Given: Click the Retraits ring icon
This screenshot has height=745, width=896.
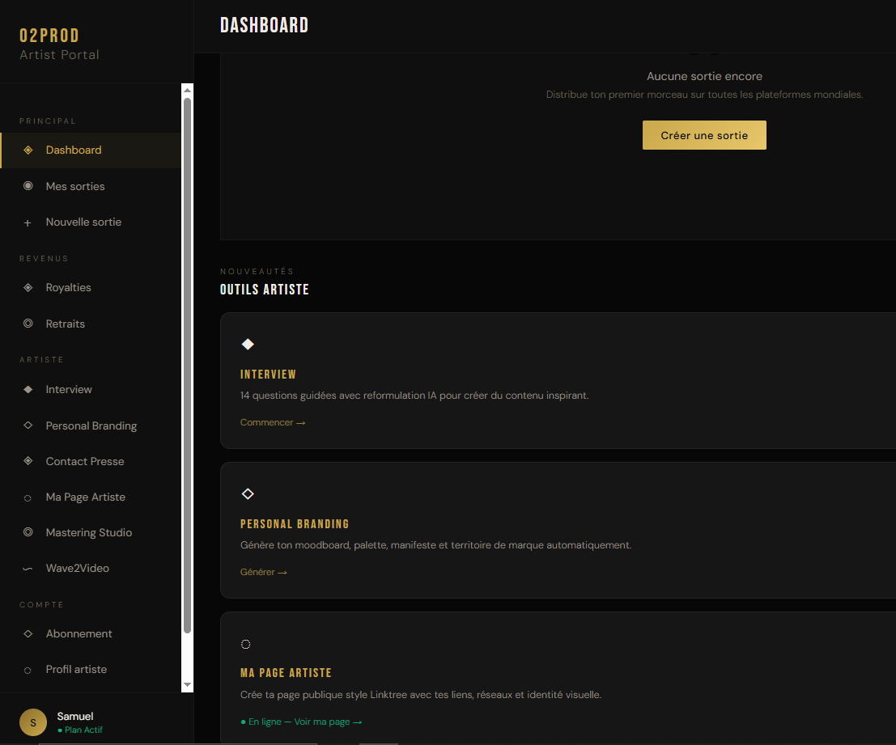Looking at the screenshot, I should coord(28,323).
